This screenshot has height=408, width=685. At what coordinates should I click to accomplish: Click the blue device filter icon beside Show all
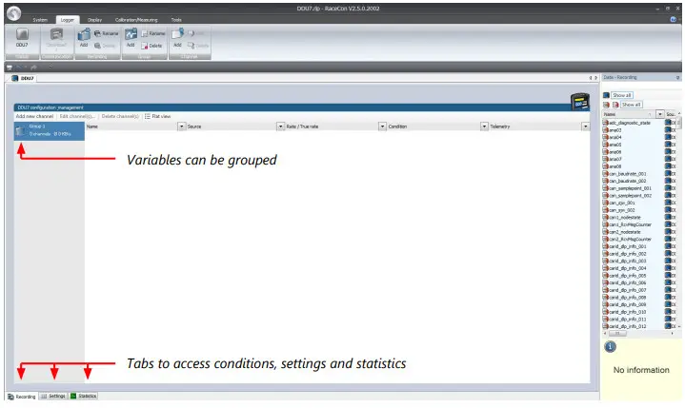pyautogui.click(x=606, y=95)
